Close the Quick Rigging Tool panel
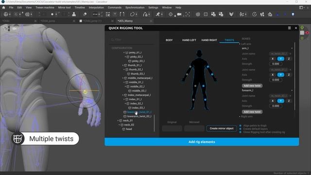The width and height of the screenshot is (311, 175). [x=296, y=28]
